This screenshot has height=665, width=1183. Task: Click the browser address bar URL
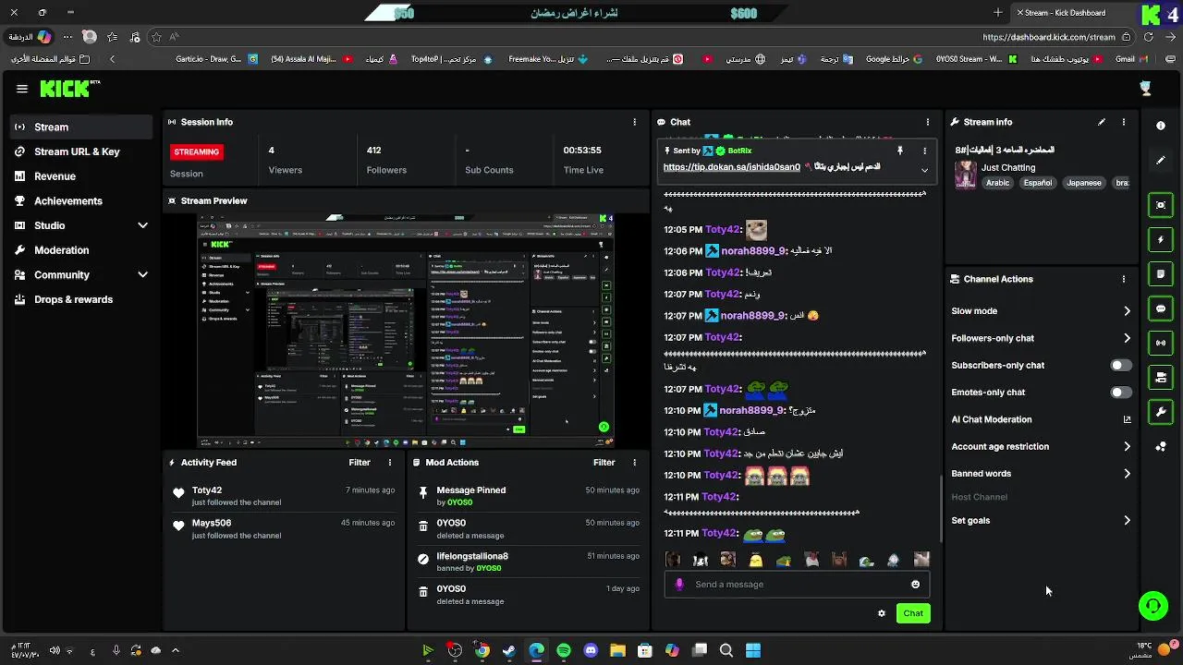point(1048,37)
